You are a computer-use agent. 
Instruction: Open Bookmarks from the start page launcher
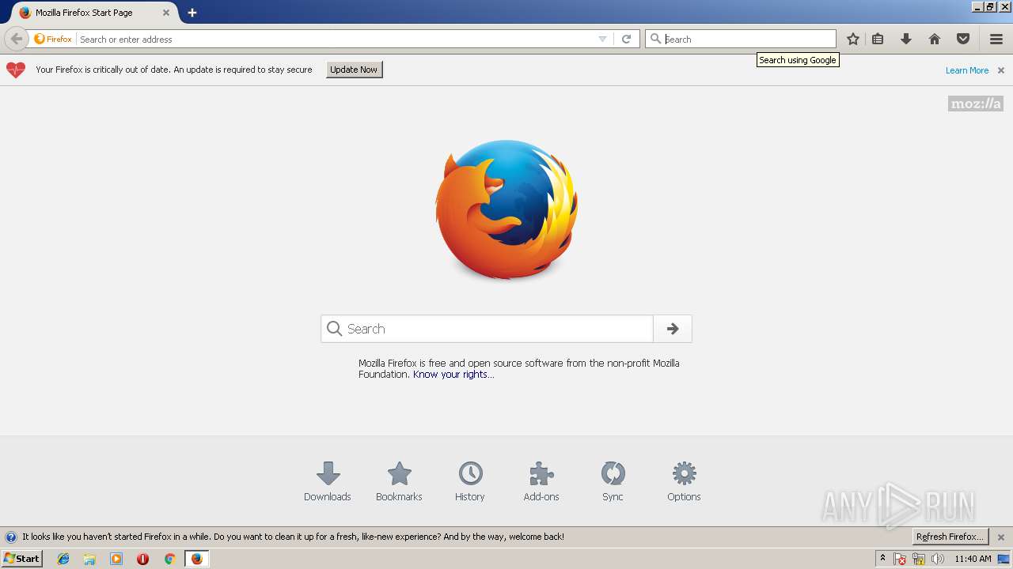(x=399, y=481)
